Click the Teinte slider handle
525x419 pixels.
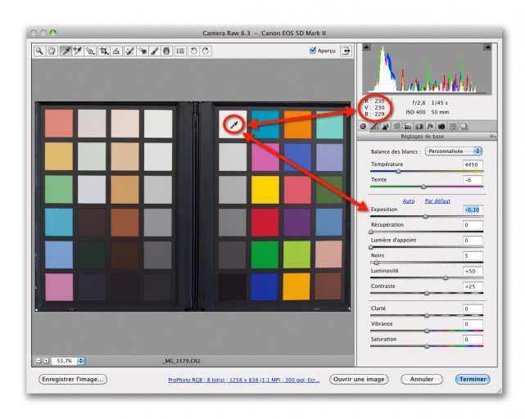[423, 187]
